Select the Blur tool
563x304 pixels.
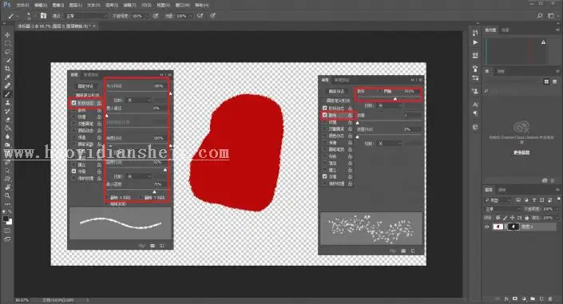pyautogui.click(x=7, y=136)
